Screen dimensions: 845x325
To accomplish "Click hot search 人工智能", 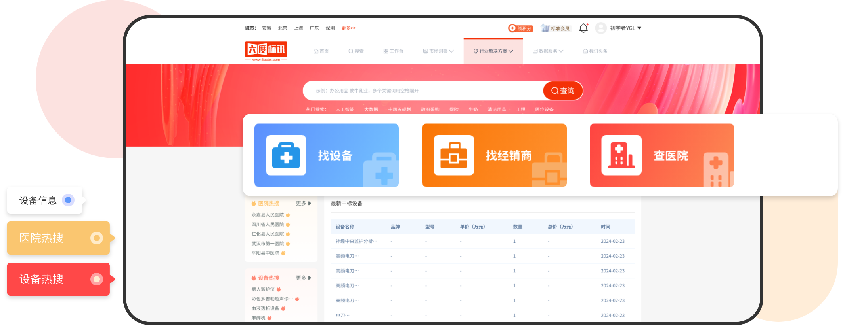I will (345, 110).
